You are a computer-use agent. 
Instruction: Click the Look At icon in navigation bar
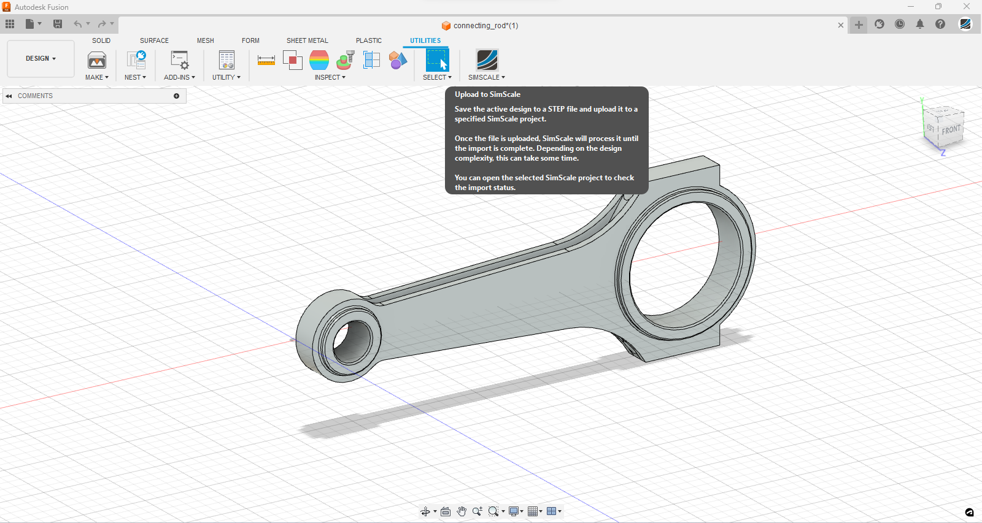[x=446, y=511]
